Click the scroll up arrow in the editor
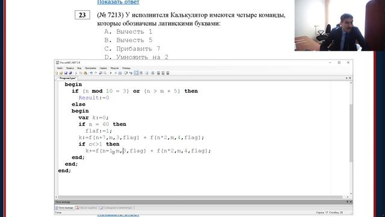The width and height of the screenshot is (385, 217). tap(351, 83)
